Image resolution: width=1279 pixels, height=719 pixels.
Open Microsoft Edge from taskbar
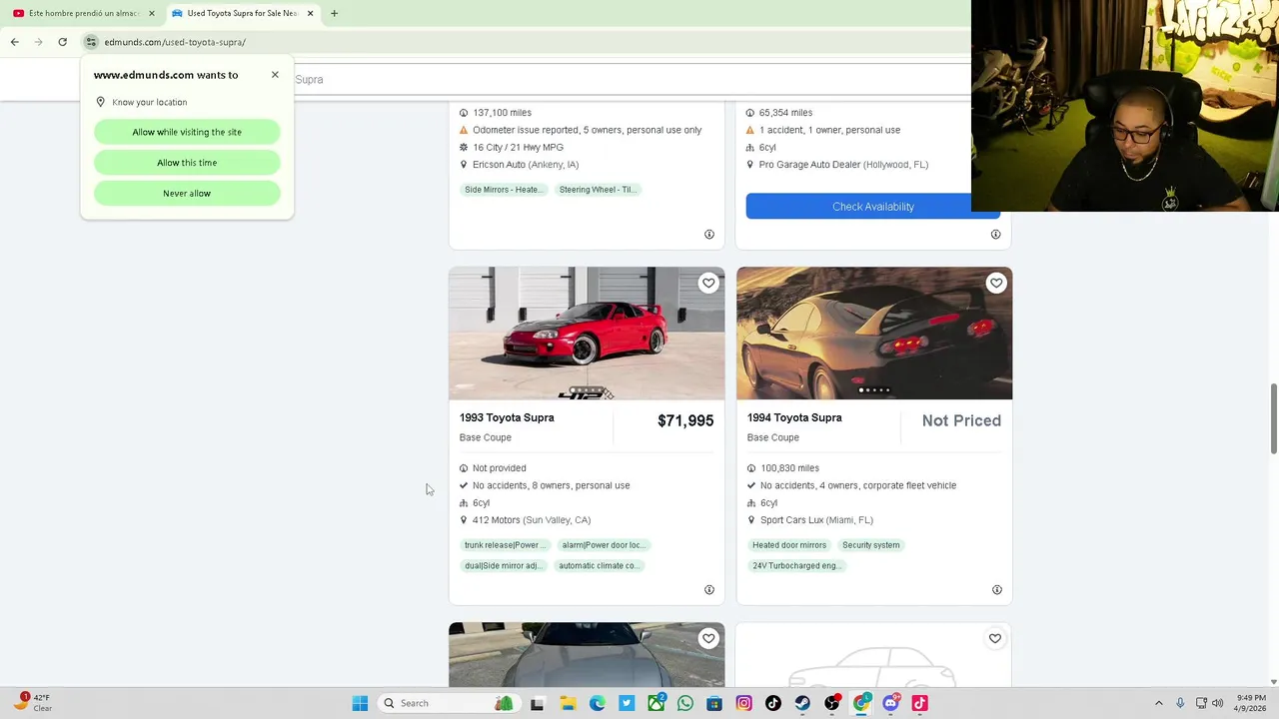[597, 703]
